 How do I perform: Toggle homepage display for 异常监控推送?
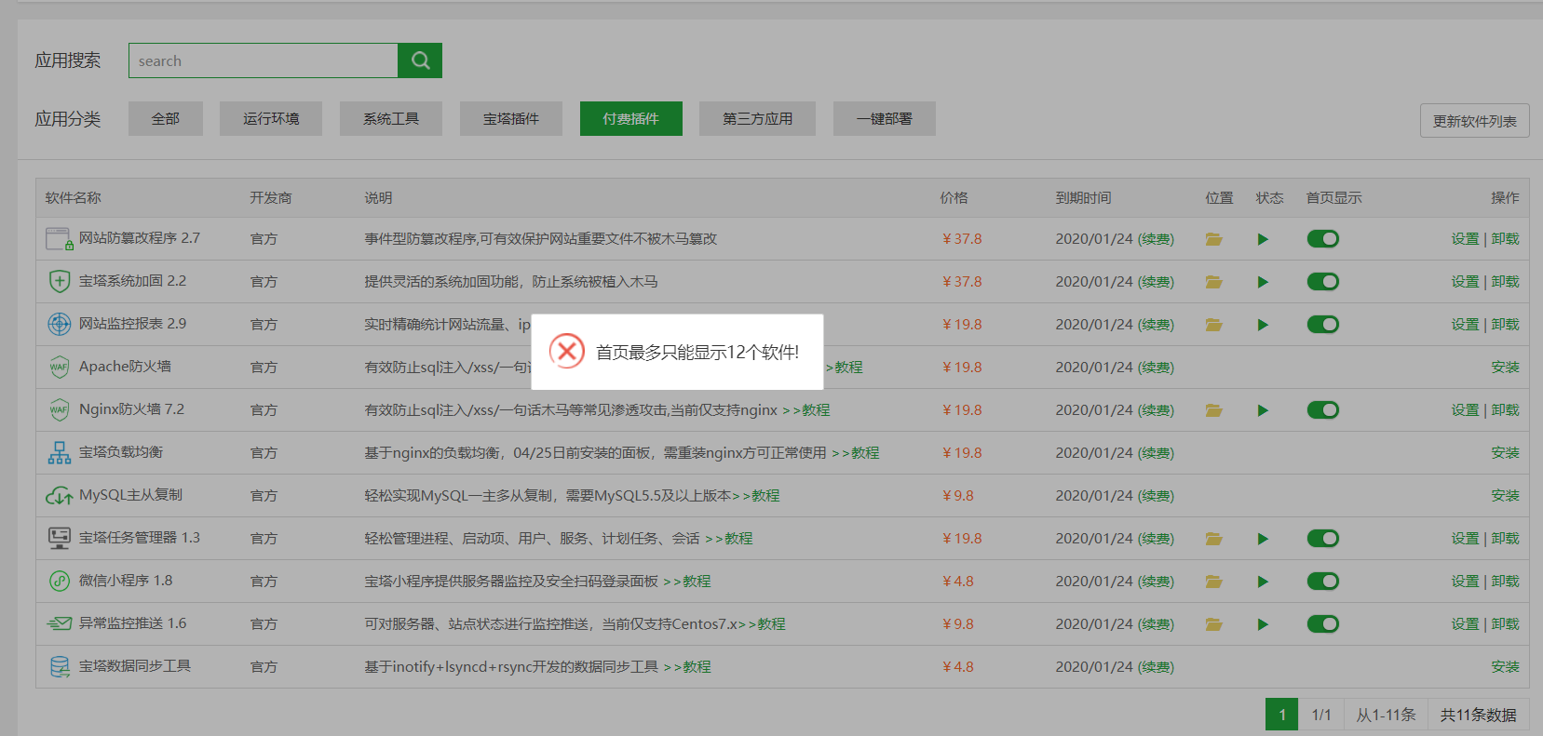[1323, 624]
